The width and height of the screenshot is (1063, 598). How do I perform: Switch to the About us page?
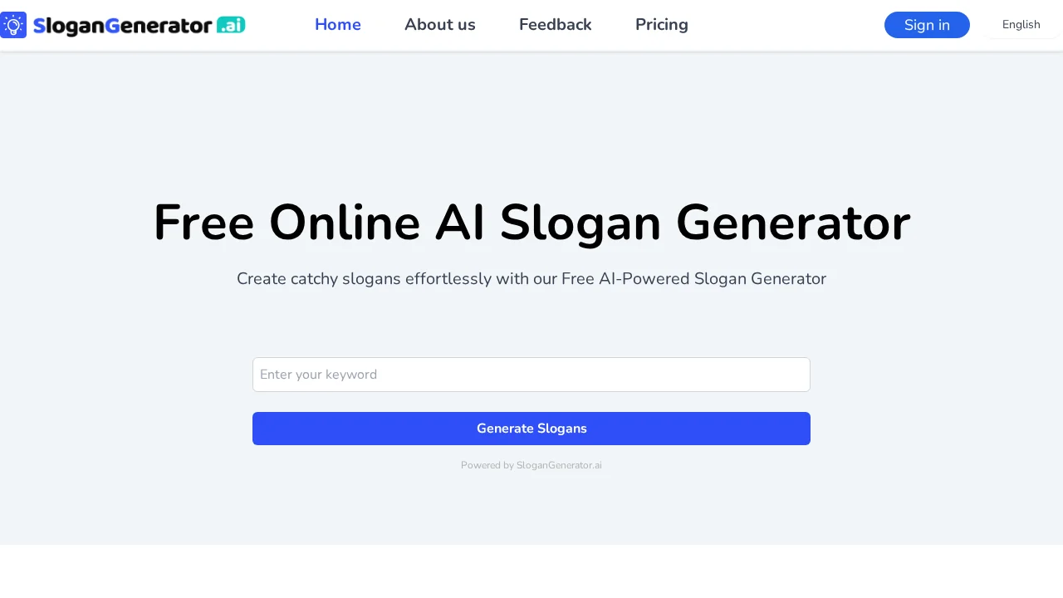click(x=439, y=25)
